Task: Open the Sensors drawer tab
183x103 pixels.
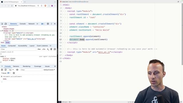Action: point(16,66)
